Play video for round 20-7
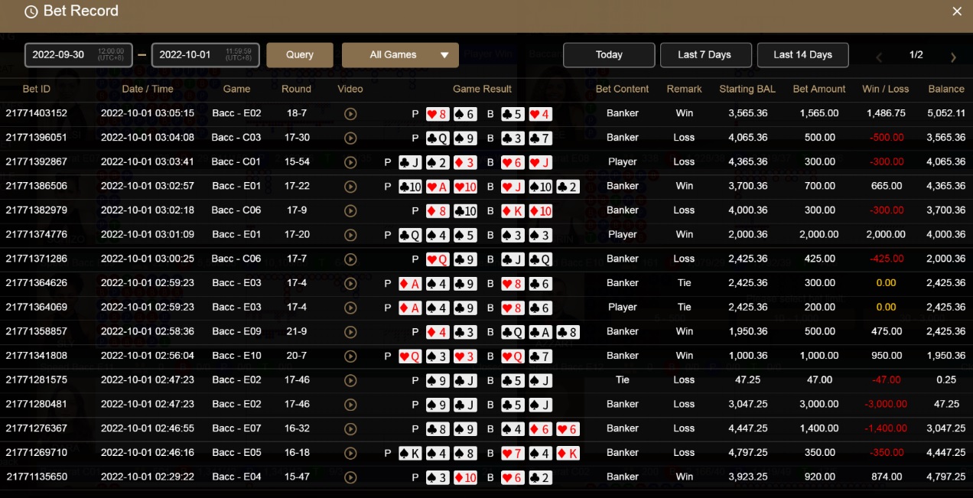The height and width of the screenshot is (498, 973). [x=350, y=356]
